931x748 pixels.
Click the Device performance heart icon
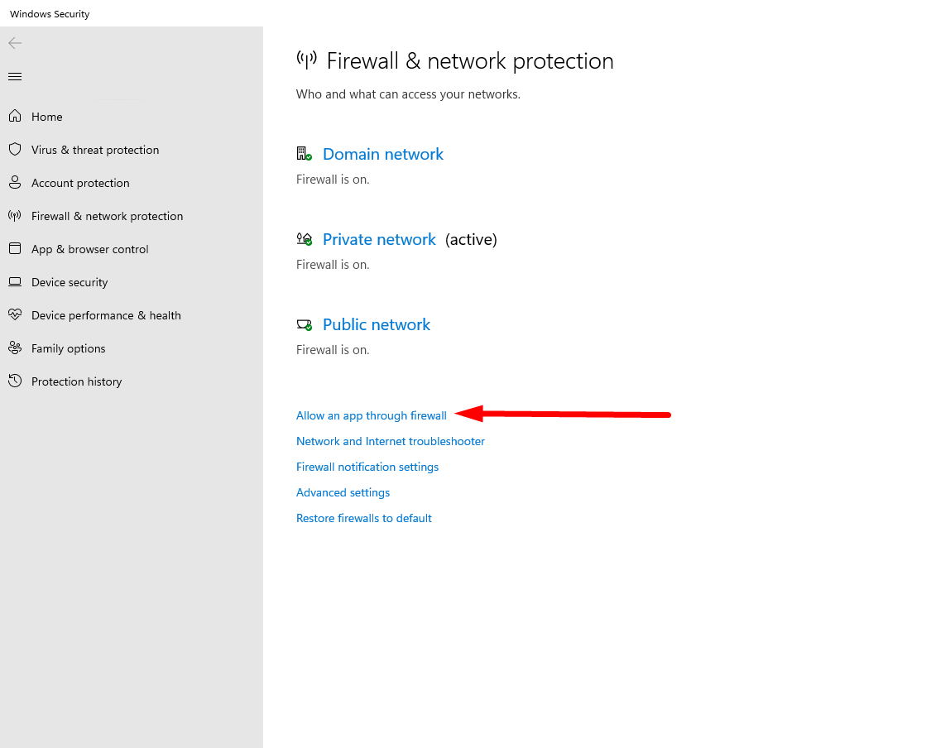click(x=14, y=315)
